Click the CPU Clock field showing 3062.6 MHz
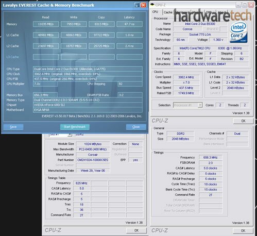257x236 pixels. (x=88, y=74)
